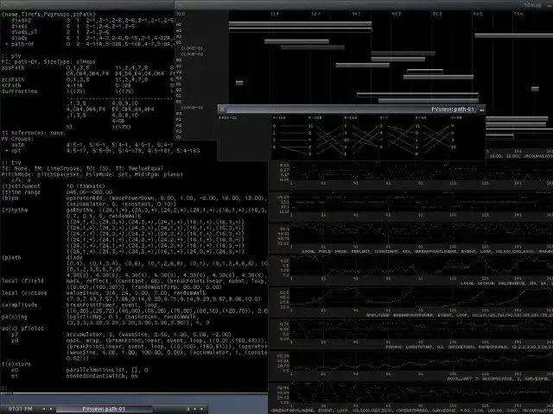Click the (i)nstrument label

tap(21, 186)
